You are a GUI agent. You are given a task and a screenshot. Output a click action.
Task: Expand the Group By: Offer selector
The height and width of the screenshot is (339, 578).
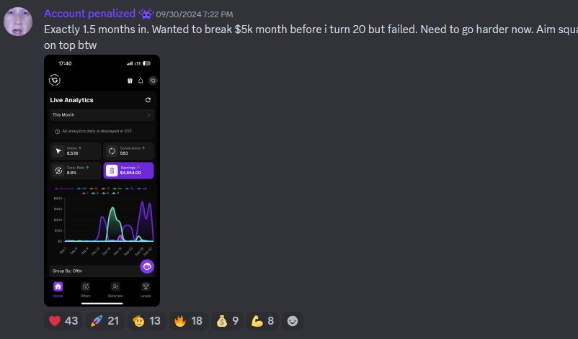[x=95, y=271]
